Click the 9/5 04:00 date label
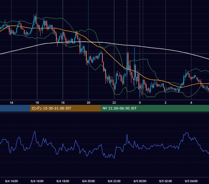This screenshot has width=209, height=184. click(x=191, y=181)
